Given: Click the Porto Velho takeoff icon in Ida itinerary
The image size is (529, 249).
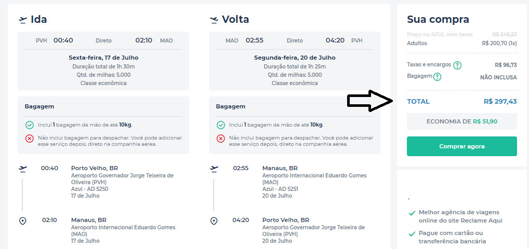Looking at the screenshot, I should [x=22, y=169].
